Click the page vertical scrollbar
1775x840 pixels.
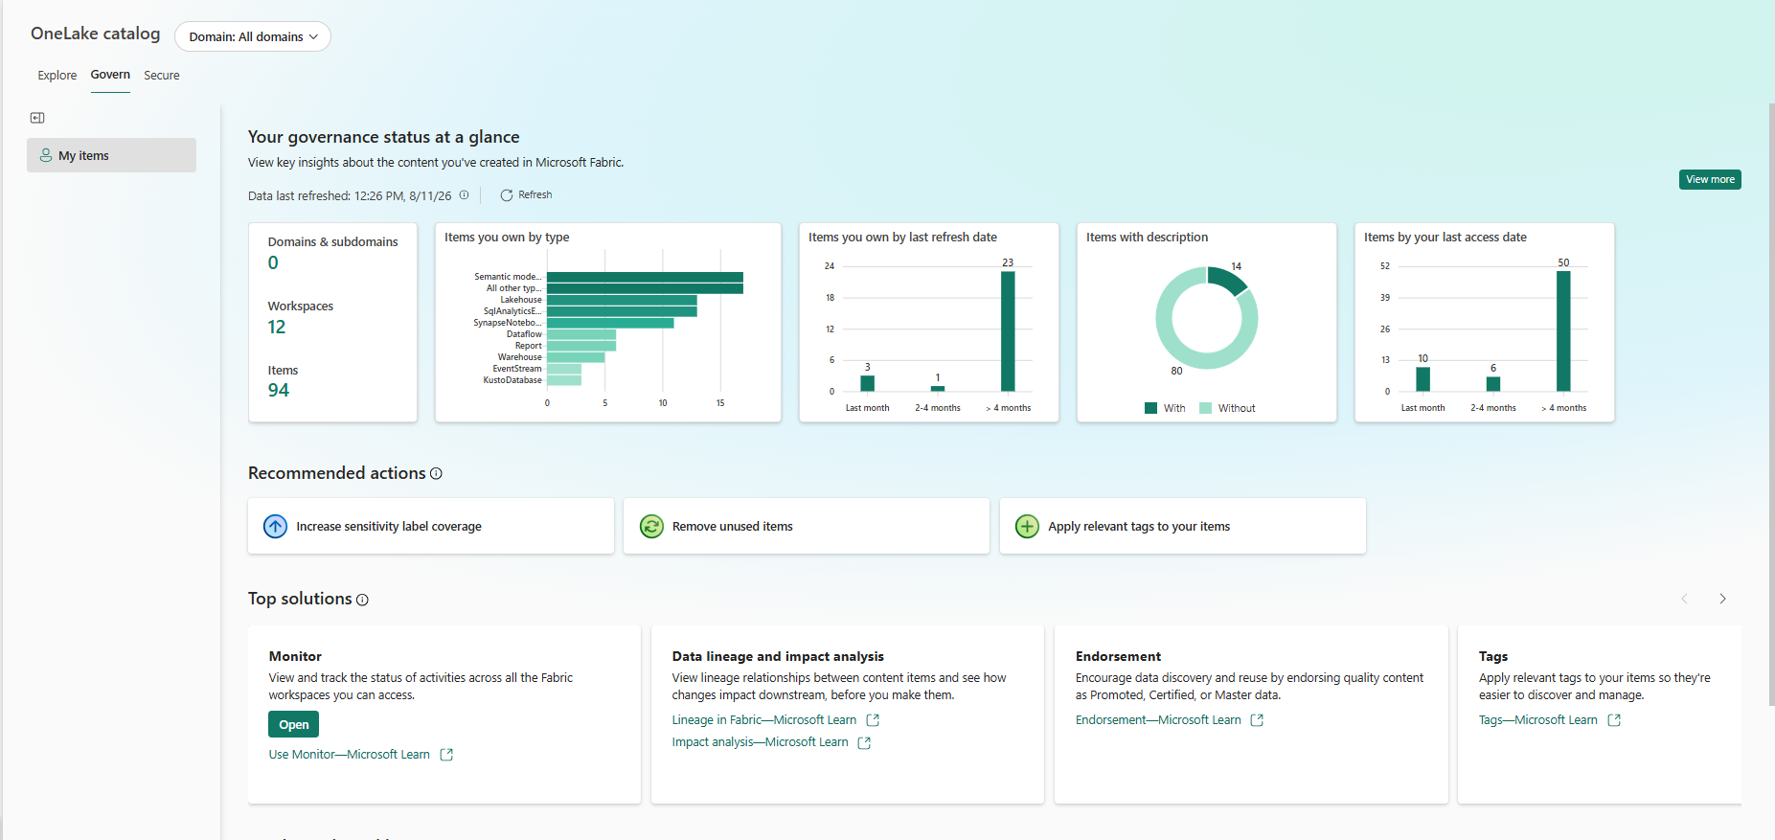[1770, 402]
